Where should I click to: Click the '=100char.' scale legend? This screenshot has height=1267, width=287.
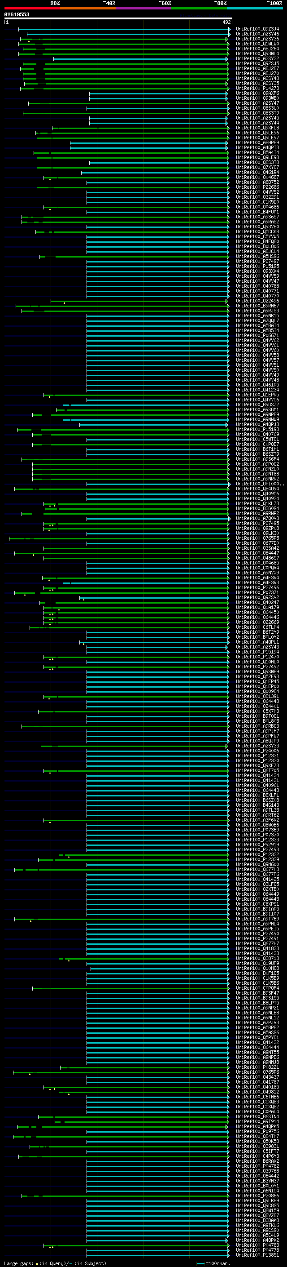point(213,1263)
